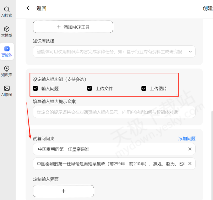This screenshot has width=213, height=200.
Task: Click the back arrow icon beside 返回
Action: 28,8
